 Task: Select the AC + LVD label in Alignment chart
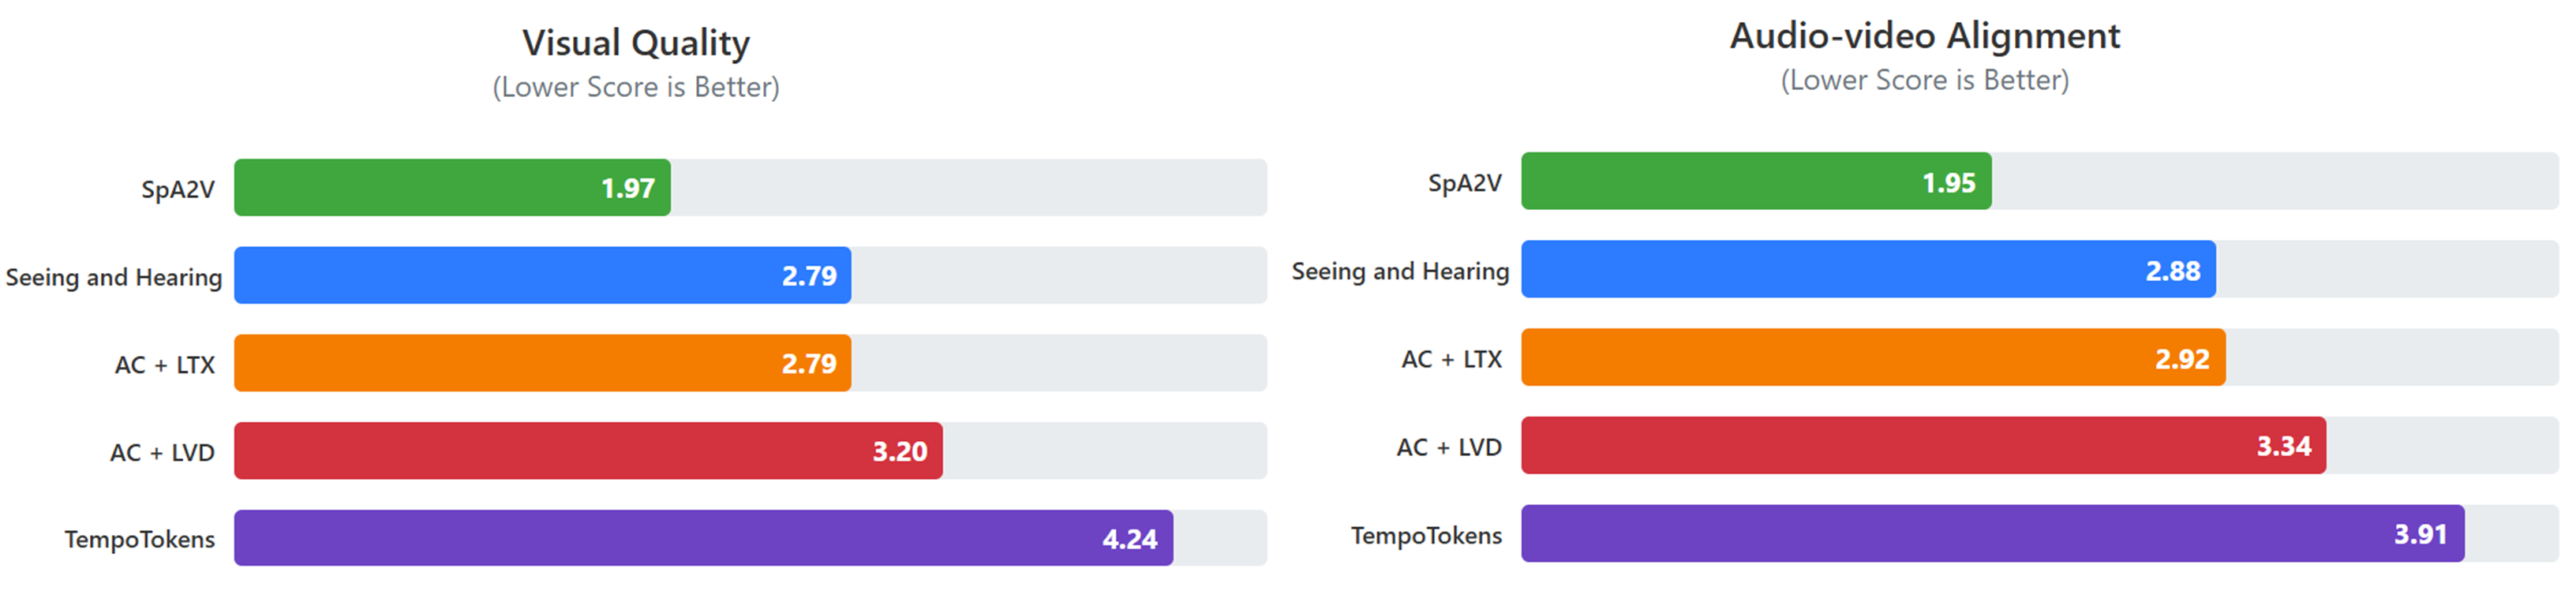coord(1449,447)
